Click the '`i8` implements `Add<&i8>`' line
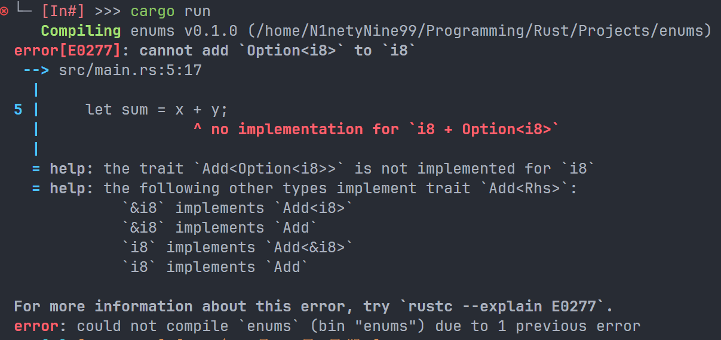This screenshot has height=340, width=721. click(x=237, y=248)
